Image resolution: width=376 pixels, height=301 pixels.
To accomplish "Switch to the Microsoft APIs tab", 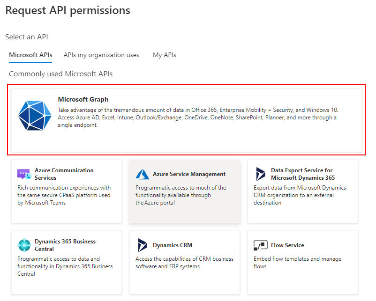I will (30, 55).
